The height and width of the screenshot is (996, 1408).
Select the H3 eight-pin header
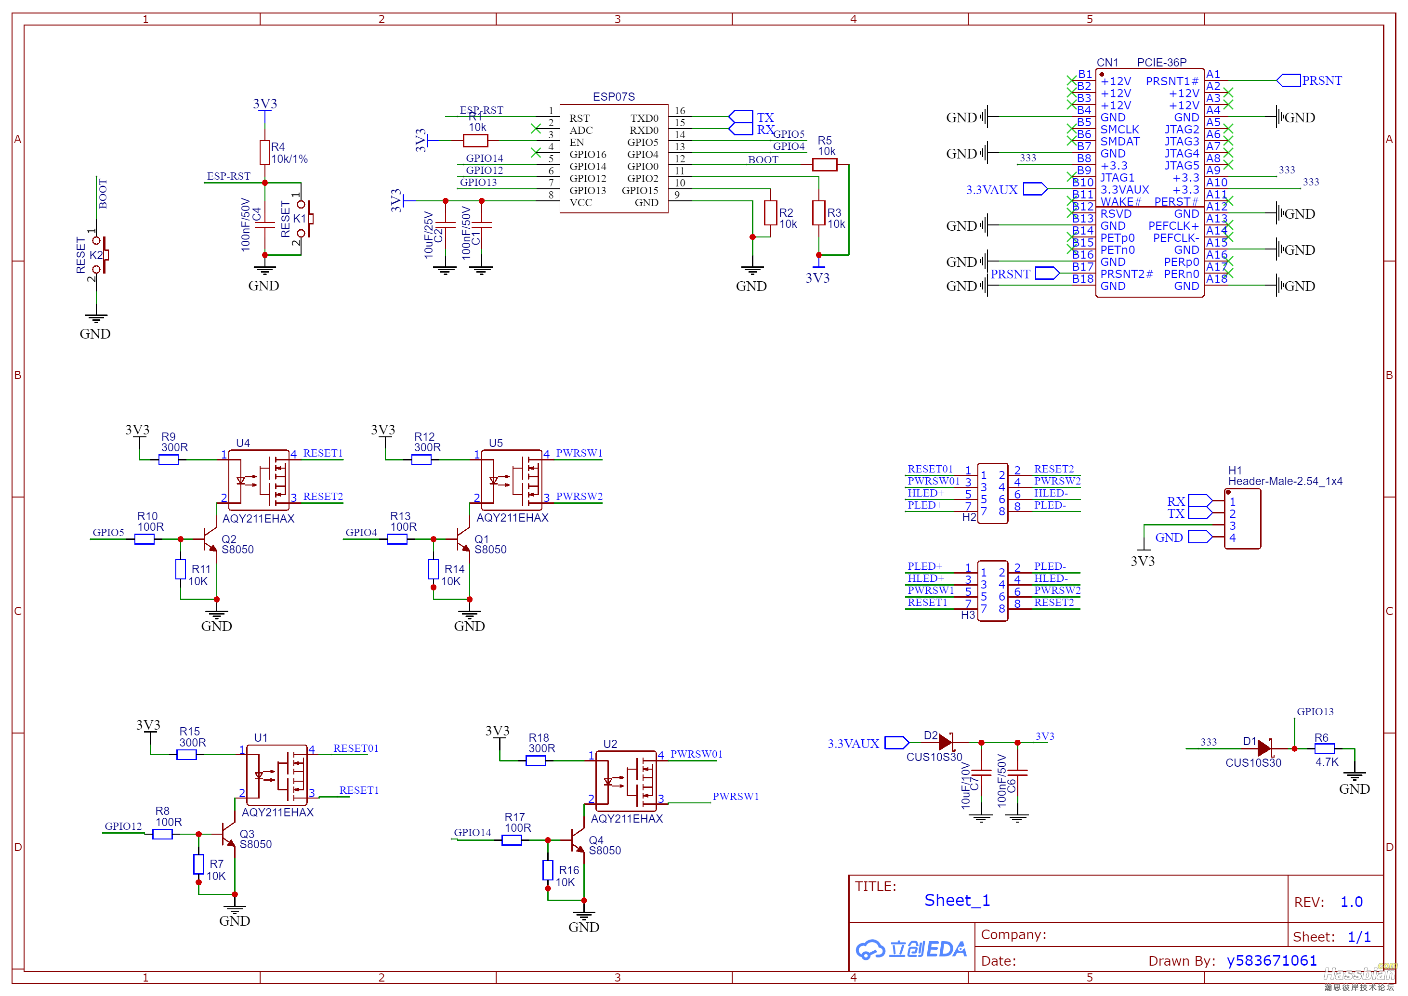(993, 591)
